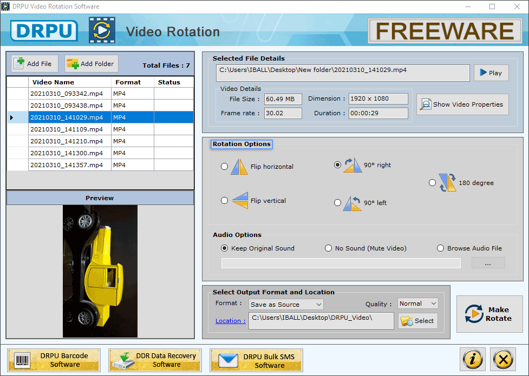529x376 pixels.
Task: Click the output location path field
Action: (x=321, y=321)
